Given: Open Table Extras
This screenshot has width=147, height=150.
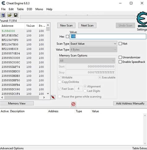Looking at the screenshot, I should click(140, 148).
